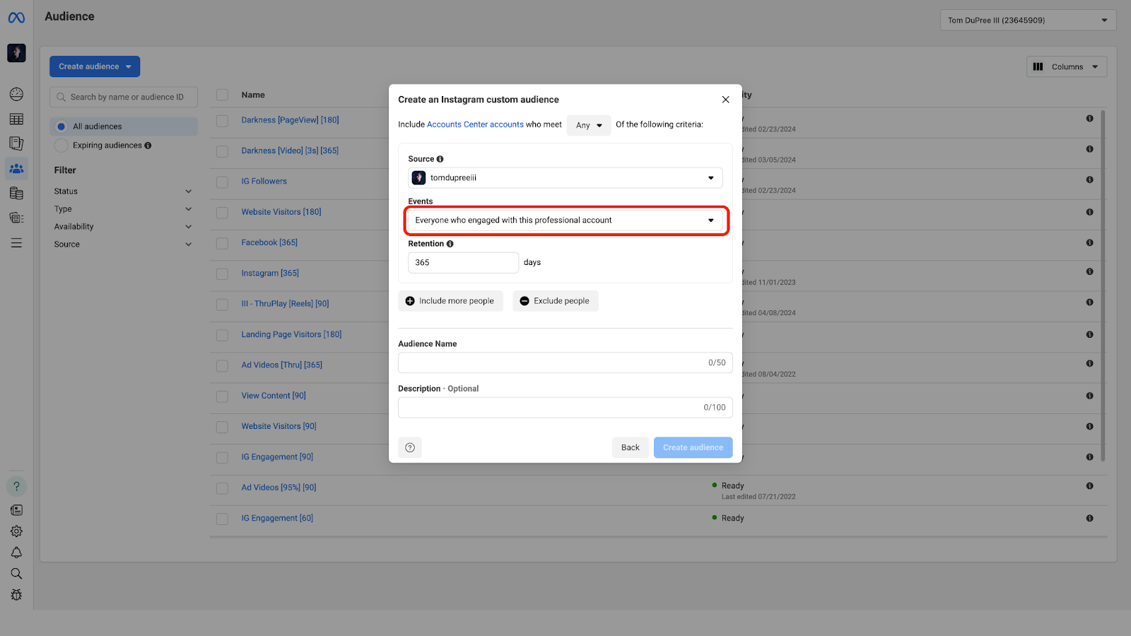This screenshot has height=636, width=1131.
Task: Click the bug report icon in sidebar
Action: (16, 595)
